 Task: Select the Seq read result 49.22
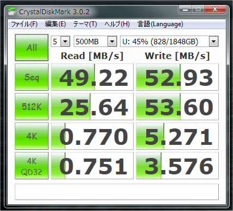click(92, 77)
